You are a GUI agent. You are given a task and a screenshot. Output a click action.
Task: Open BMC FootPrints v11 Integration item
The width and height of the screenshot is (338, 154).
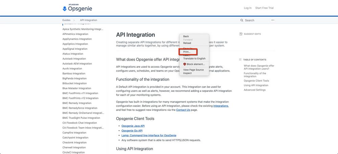click(x=80, y=93)
